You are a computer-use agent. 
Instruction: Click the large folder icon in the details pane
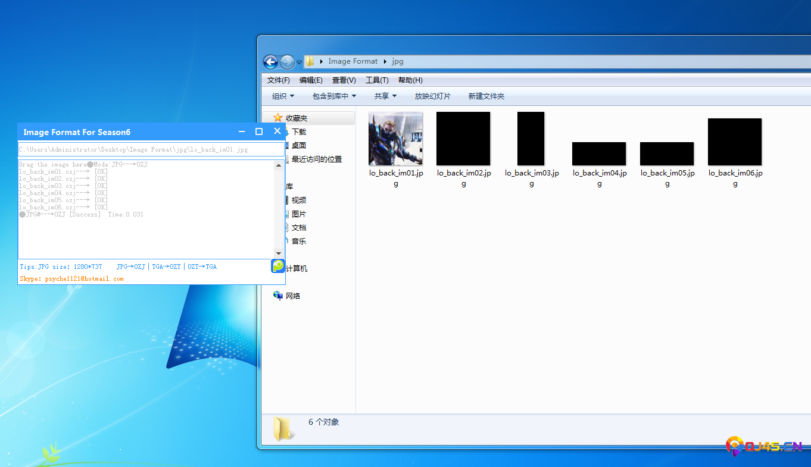point(282,428)
